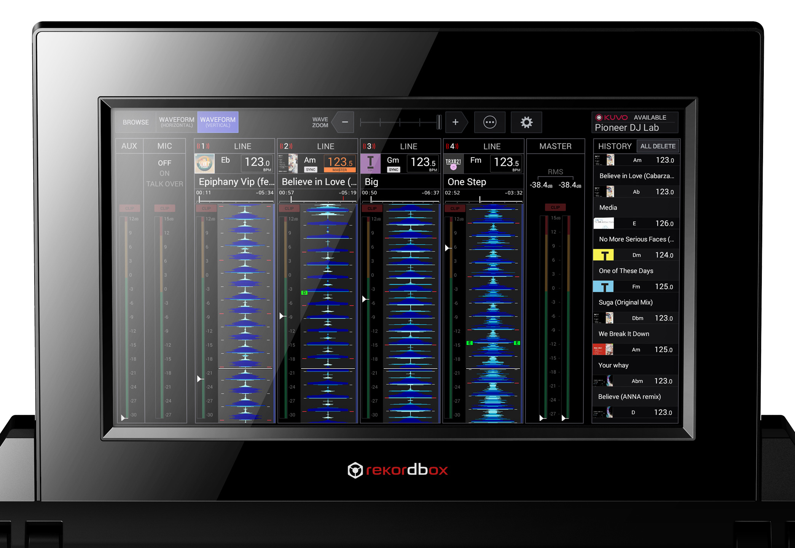Select the MIC channel header
This screenshot has width=795, height=548.
pyautogui.click(x=164, y=146)
